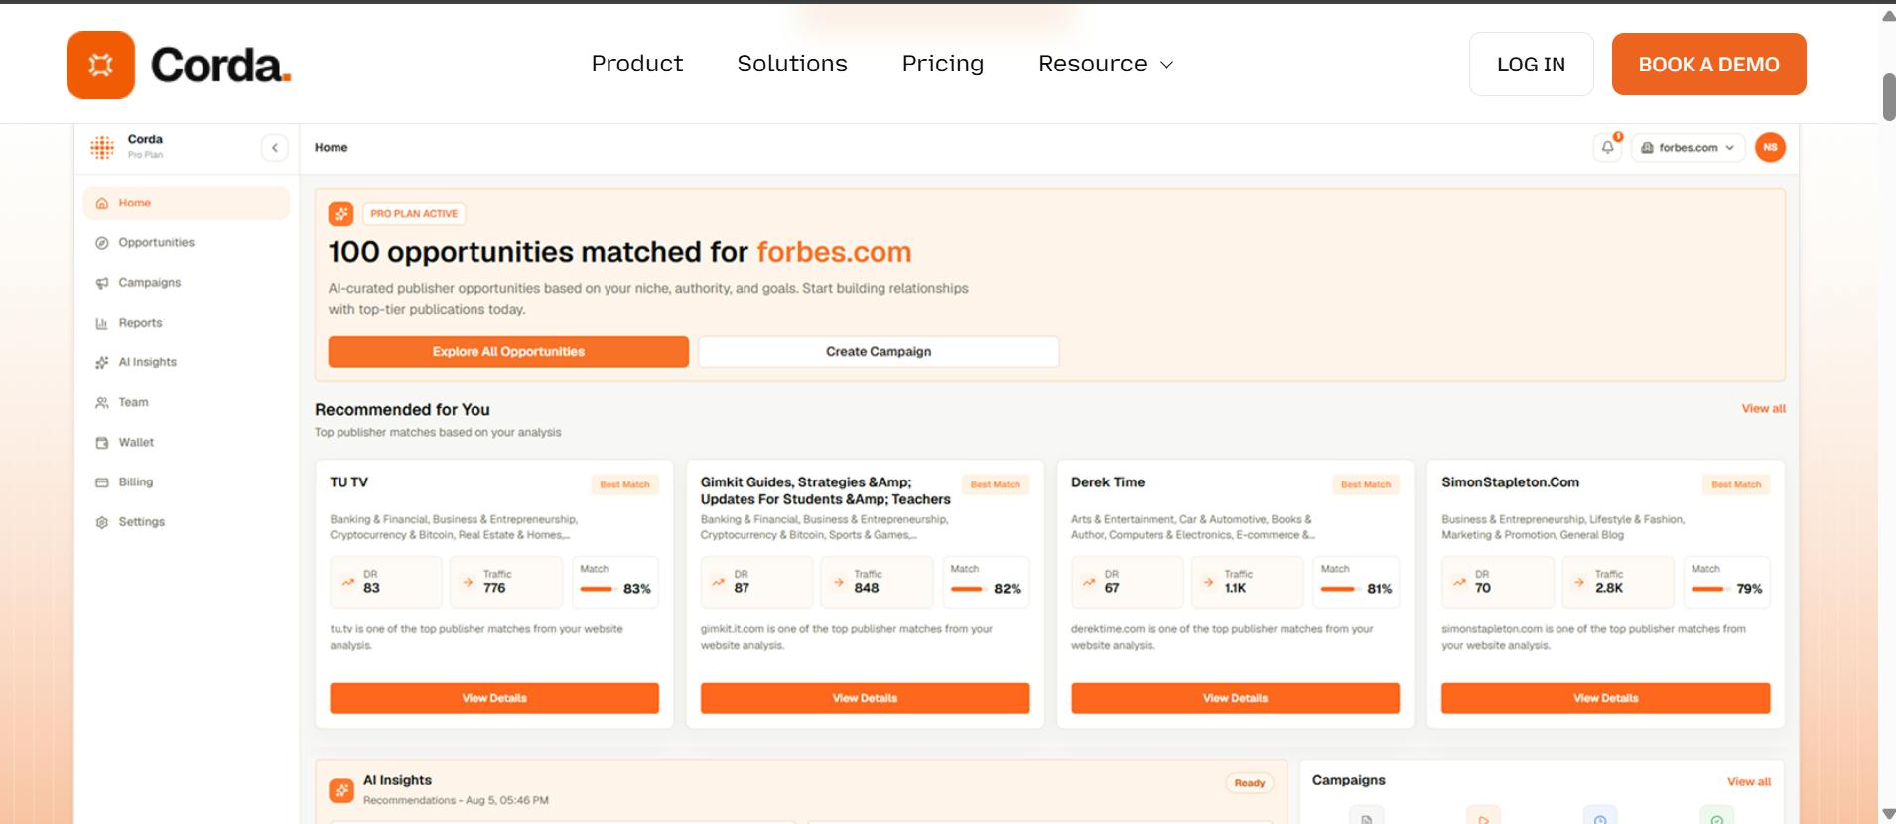Click the AI Insights panel sparkle icon
The height and width of the screenshot is (824, 1896).
point(341,790)
